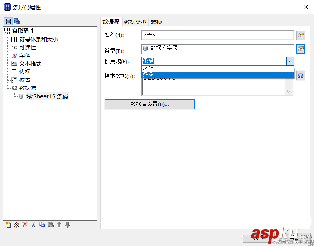
Task: Click the 数据库设置(D) button
Action: coord(149,104)
